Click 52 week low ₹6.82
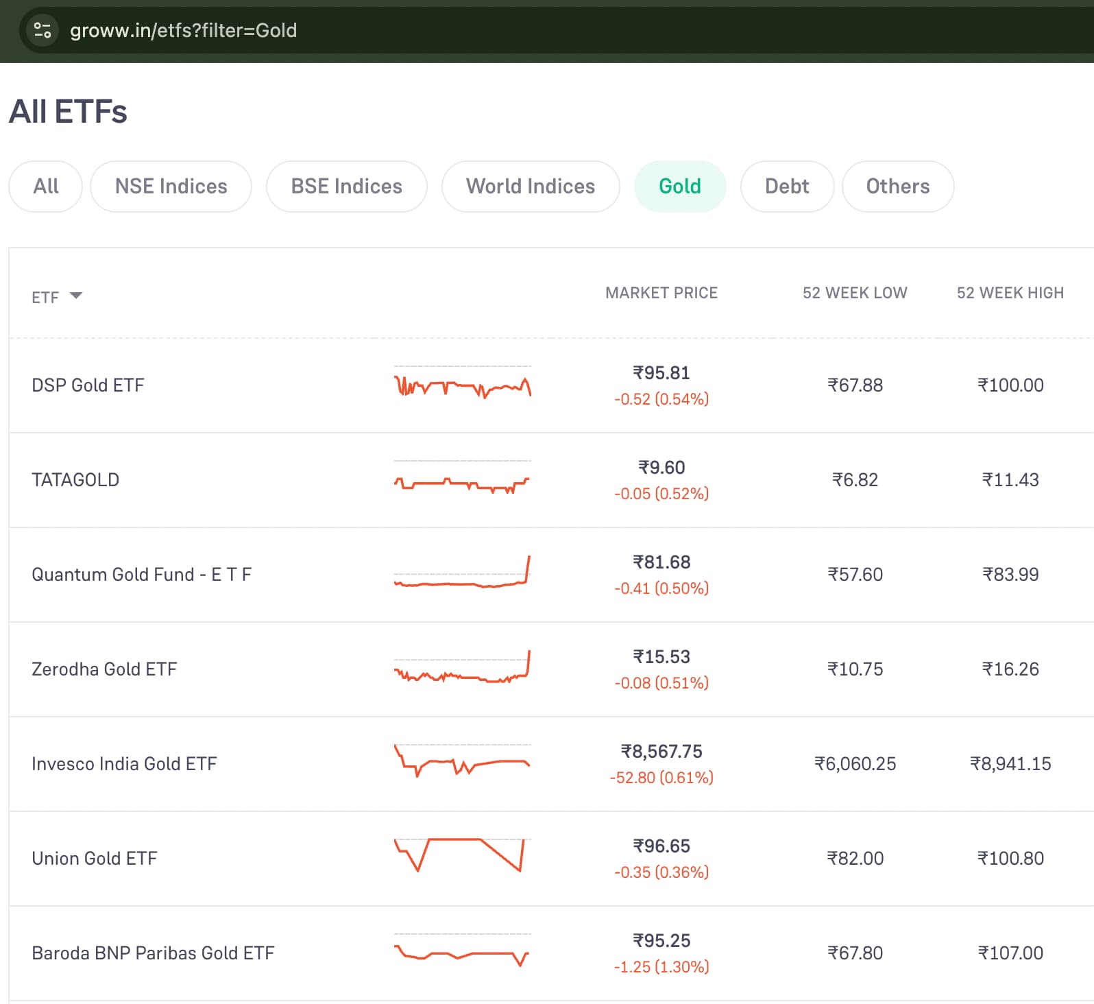Image resolution: width=1094 pixels, height=1004 pixels. (x=855, y=480)
